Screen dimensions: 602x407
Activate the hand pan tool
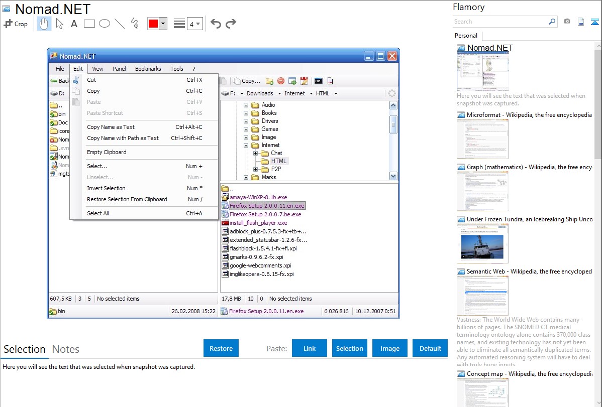tap(44, 24)
